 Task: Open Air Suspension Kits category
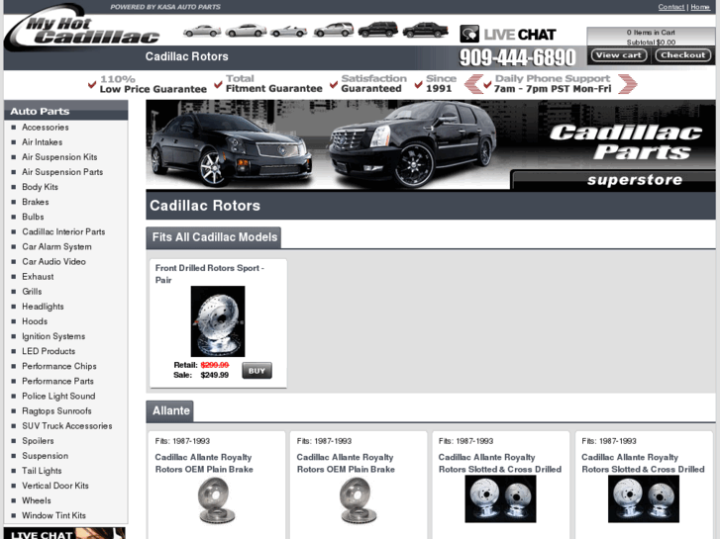tap(59, 157)
